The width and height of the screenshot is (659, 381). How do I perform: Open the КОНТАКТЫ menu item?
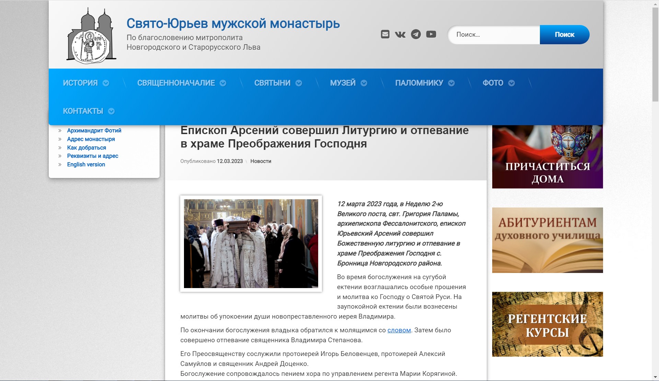click(83, 111)
